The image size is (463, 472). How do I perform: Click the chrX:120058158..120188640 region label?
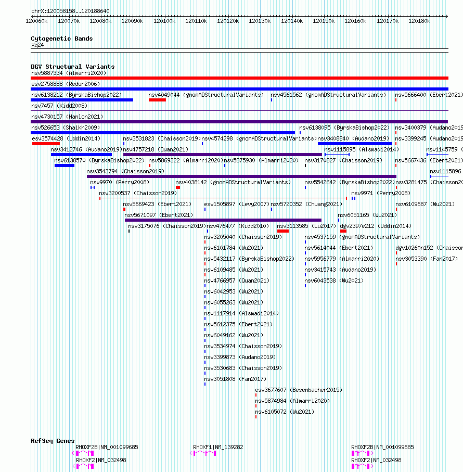coord(70,11)
